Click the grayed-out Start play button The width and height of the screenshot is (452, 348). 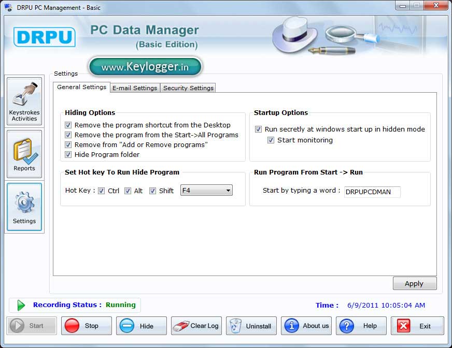click(32, 326)
